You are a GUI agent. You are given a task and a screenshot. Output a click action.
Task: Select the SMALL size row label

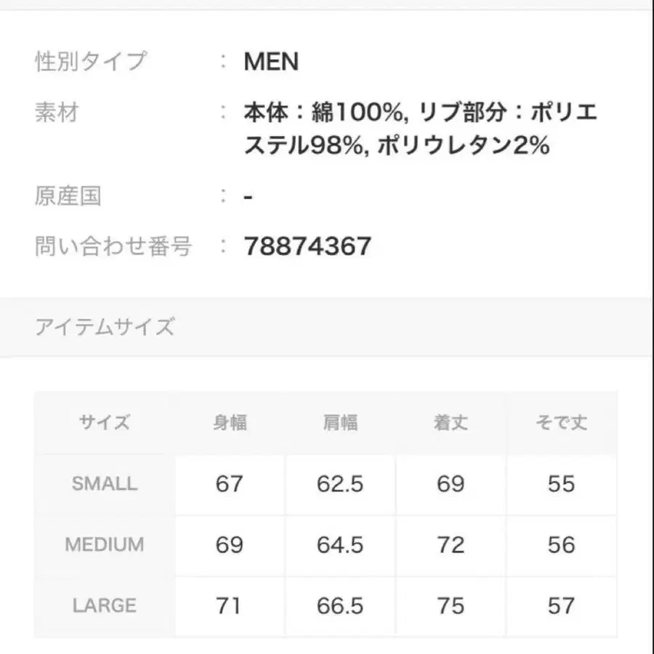pyautogui.click(x=104, y=484)
